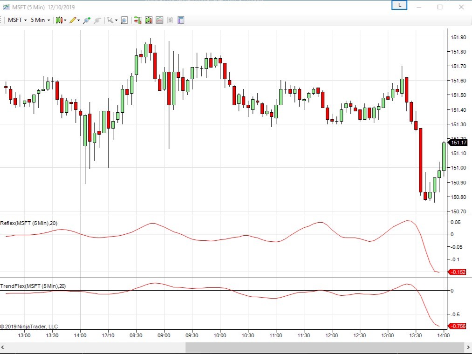Minimize the chart window
The image size is (472, 354).
coord(419,7)
